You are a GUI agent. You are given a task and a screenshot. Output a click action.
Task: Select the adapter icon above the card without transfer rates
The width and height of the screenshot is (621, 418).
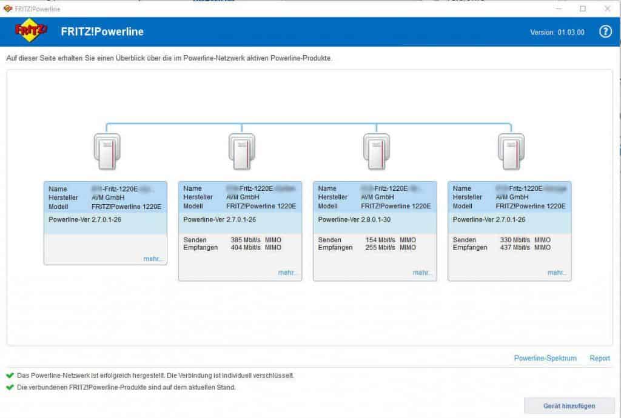point(107,151)
